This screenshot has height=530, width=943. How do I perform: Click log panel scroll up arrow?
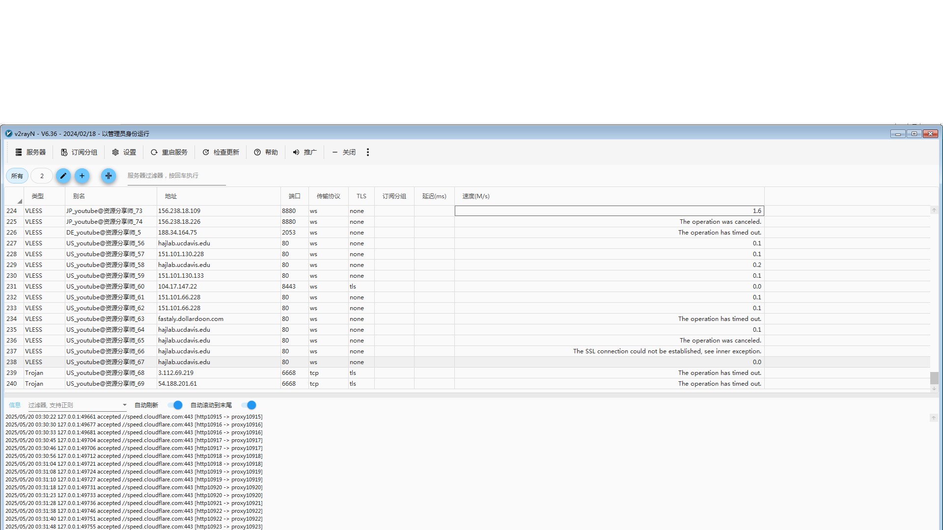(934, 418)
